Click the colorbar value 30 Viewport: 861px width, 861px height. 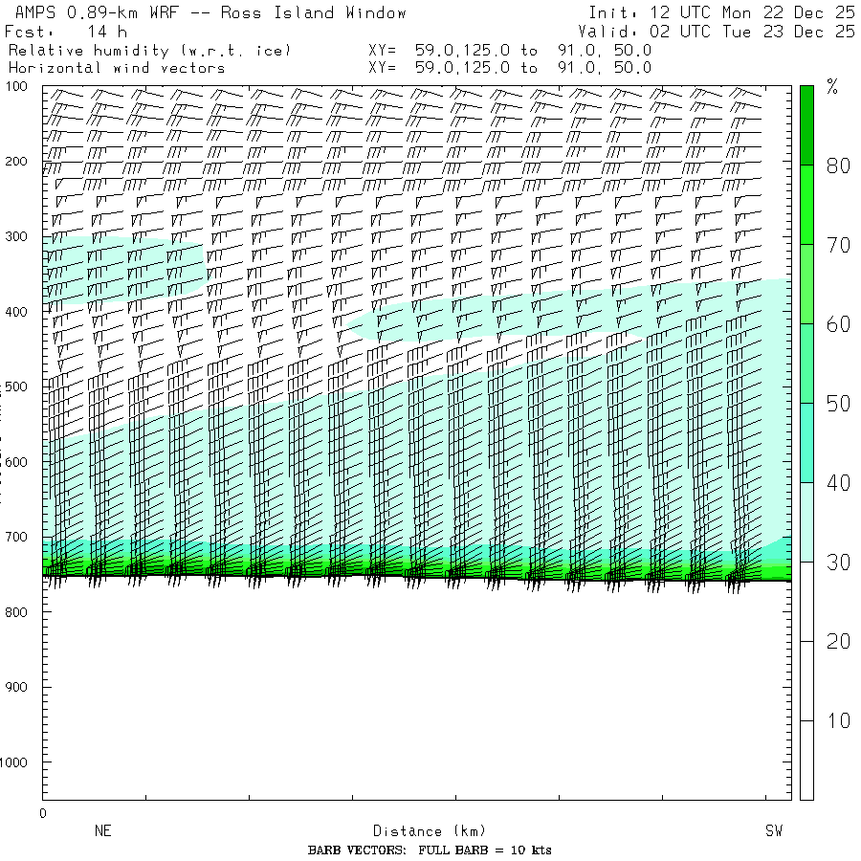pyautogui.click(x=838, y=563)
